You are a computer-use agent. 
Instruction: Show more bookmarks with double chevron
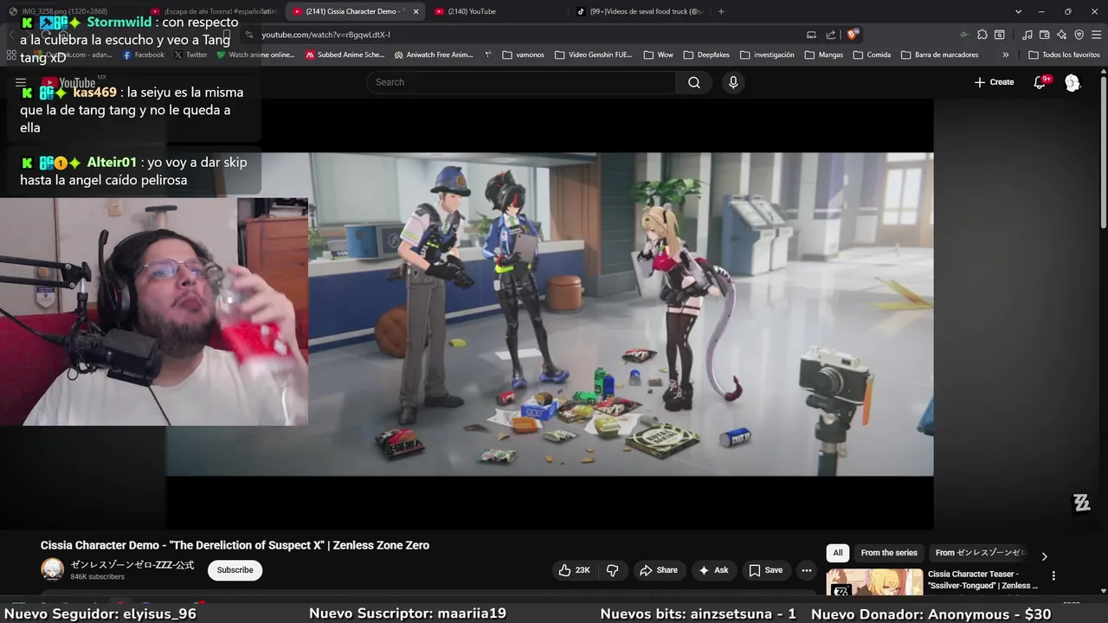point(1005,55)
